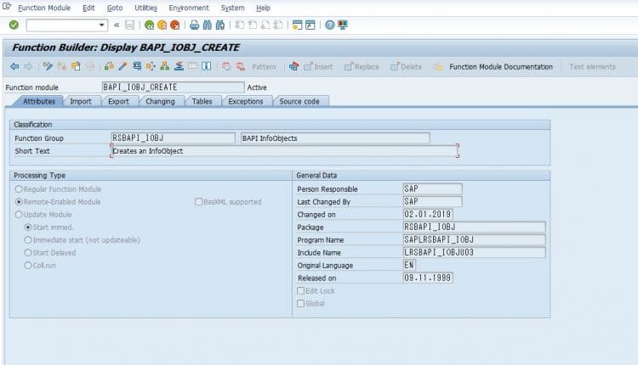Collapse the command field with double-chevron icon
This screenshot has height=365, width=638.
click(x=117, y=25)
